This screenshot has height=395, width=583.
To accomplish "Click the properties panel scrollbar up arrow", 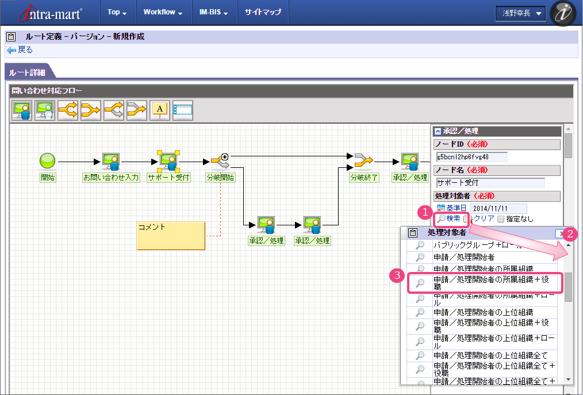I will pos(568,129).
